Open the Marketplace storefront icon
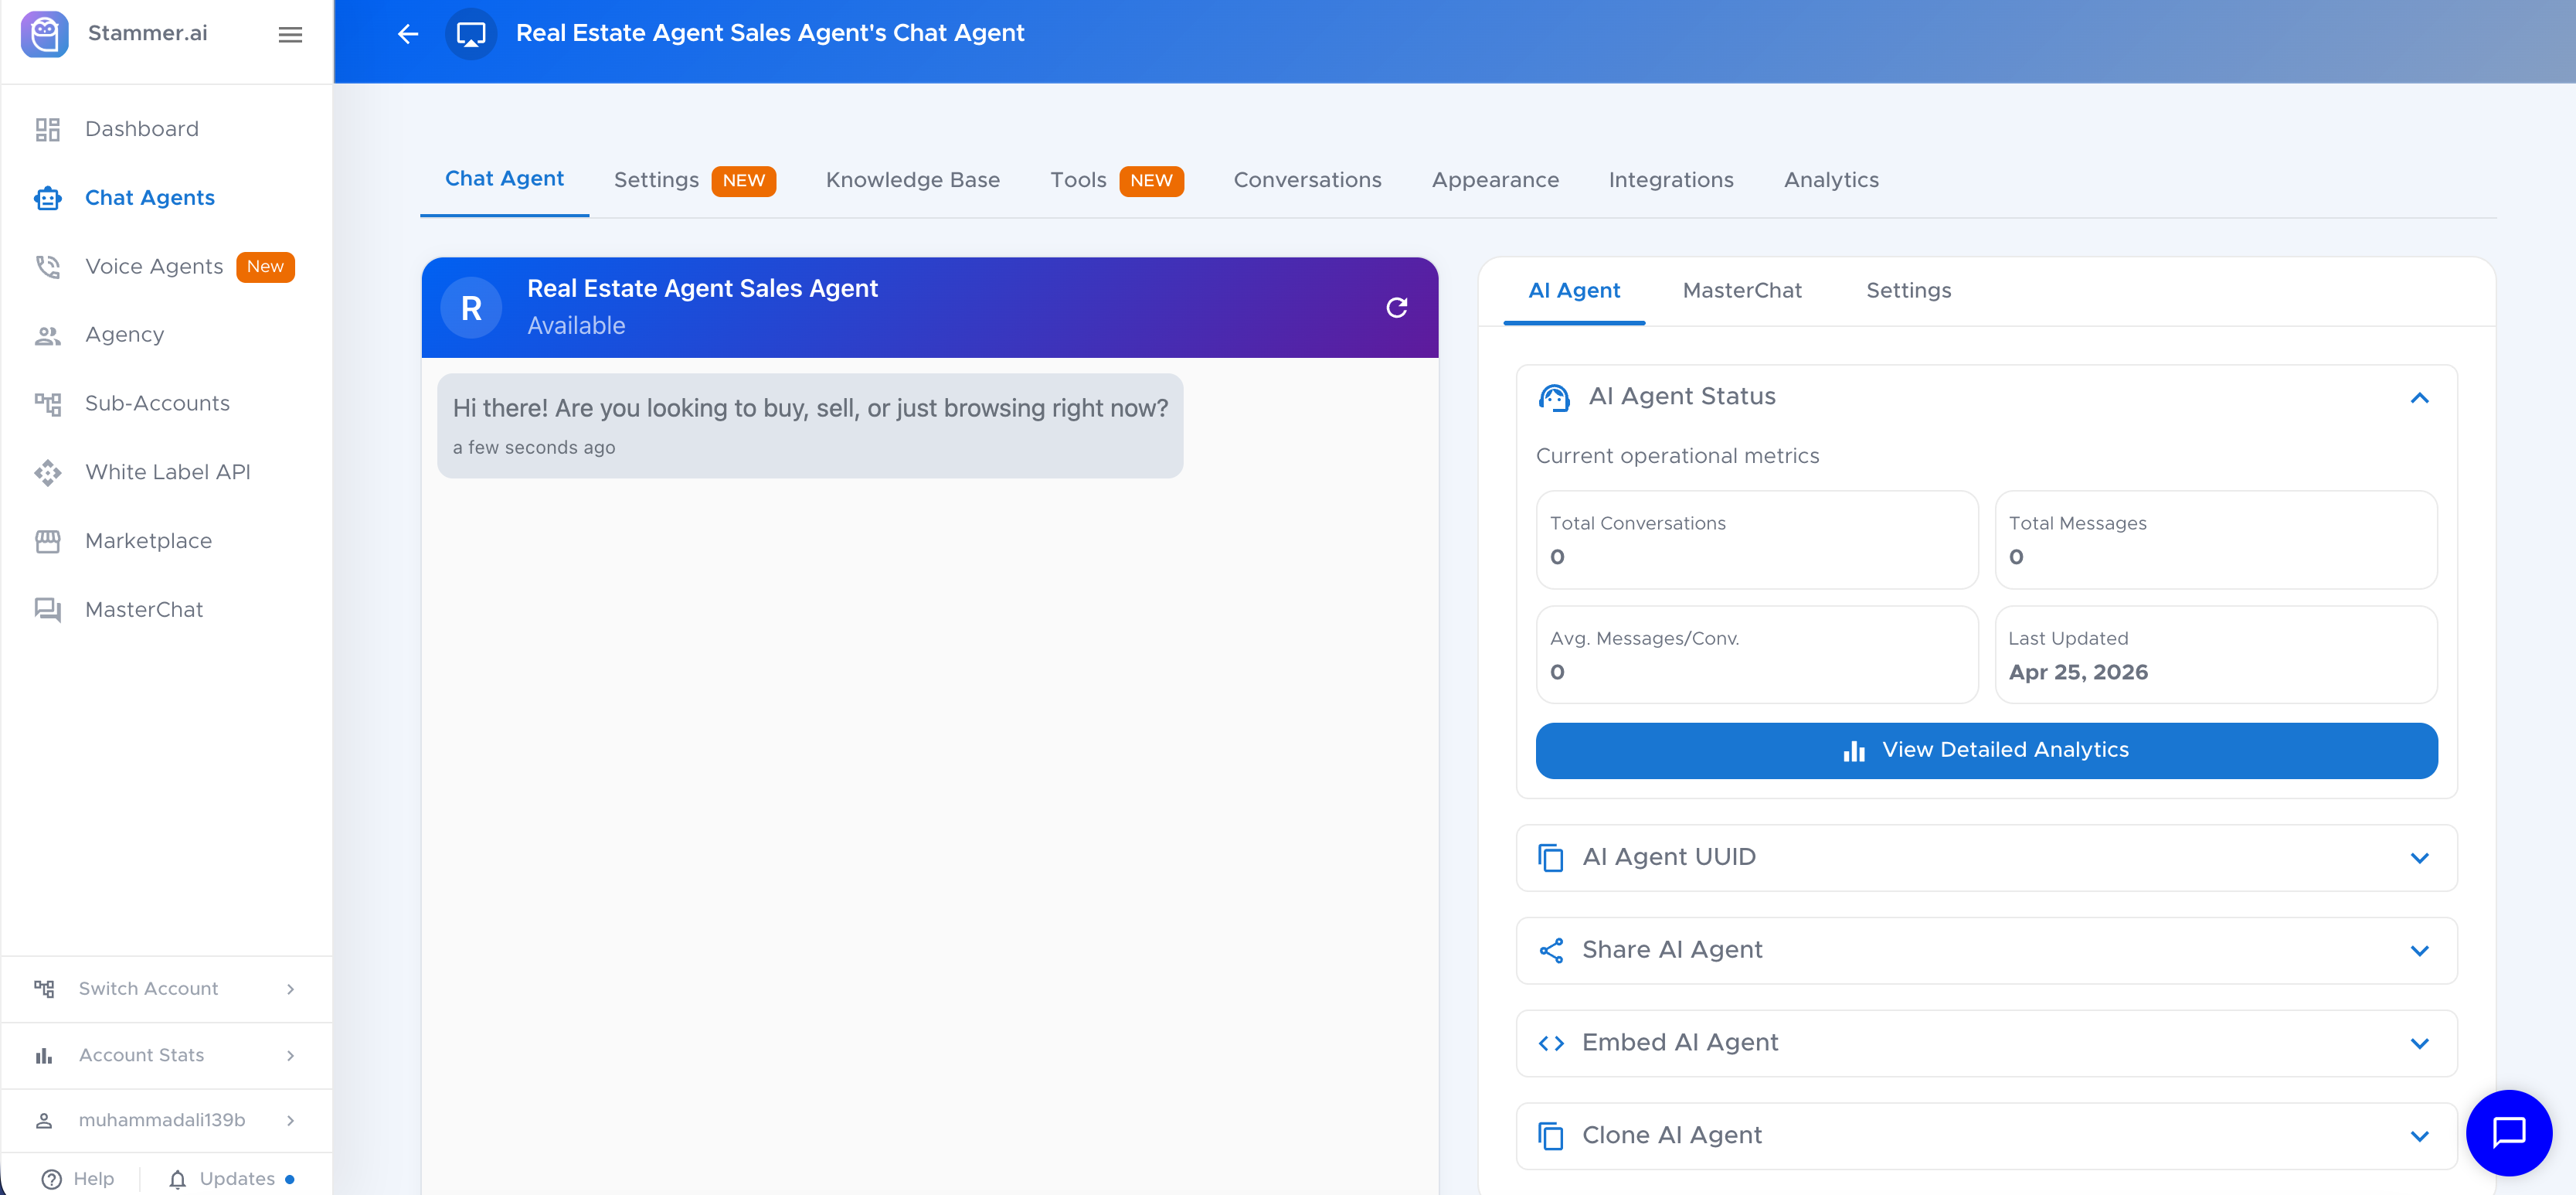The width and height of the screenshot is (2576, 1195). [47, 541]
